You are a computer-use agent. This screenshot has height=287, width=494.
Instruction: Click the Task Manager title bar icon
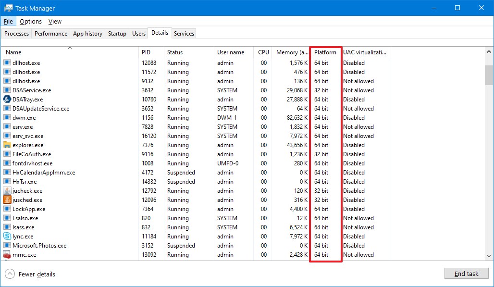pos(8,8)
